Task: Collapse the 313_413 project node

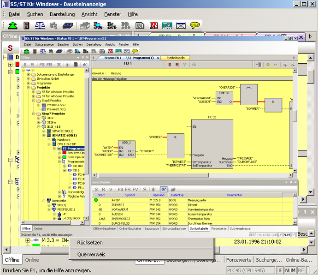Action: (39, 127)
